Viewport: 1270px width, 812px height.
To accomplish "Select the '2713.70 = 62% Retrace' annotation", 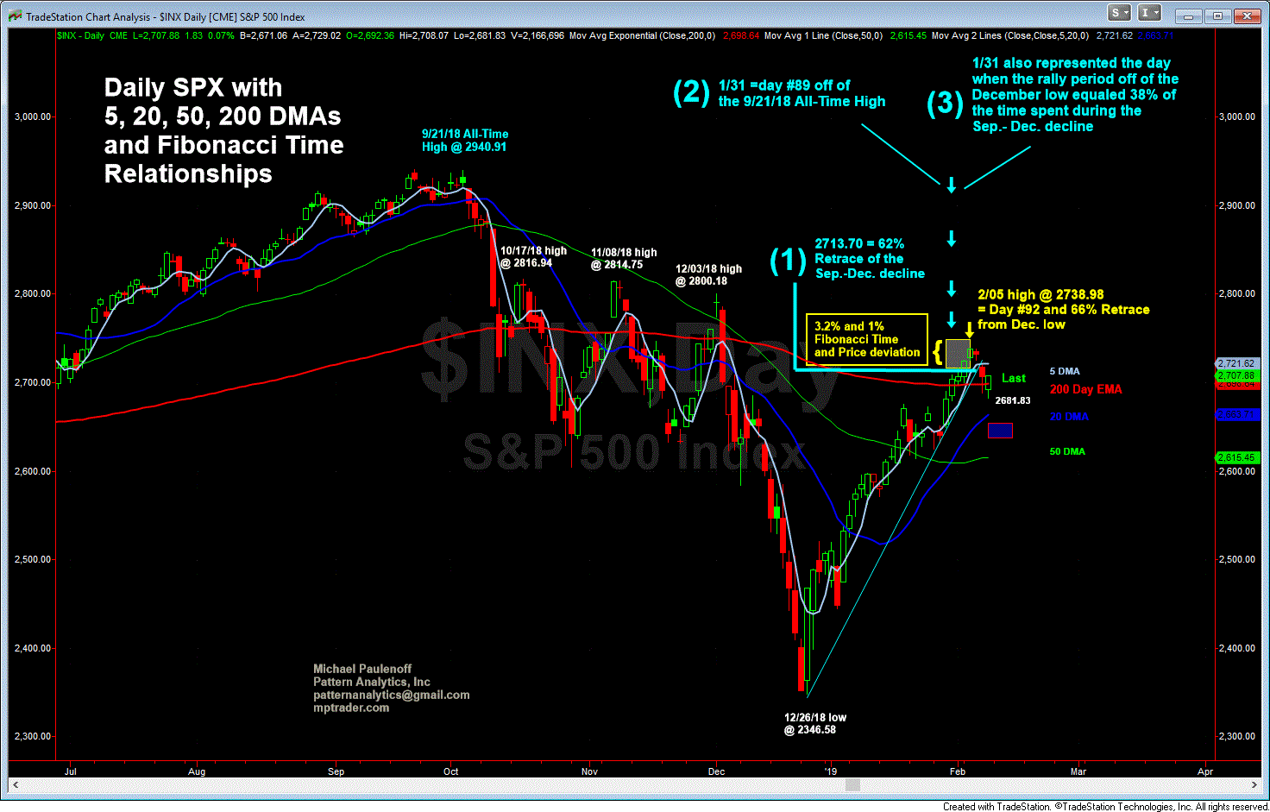I will coord(870,259).
